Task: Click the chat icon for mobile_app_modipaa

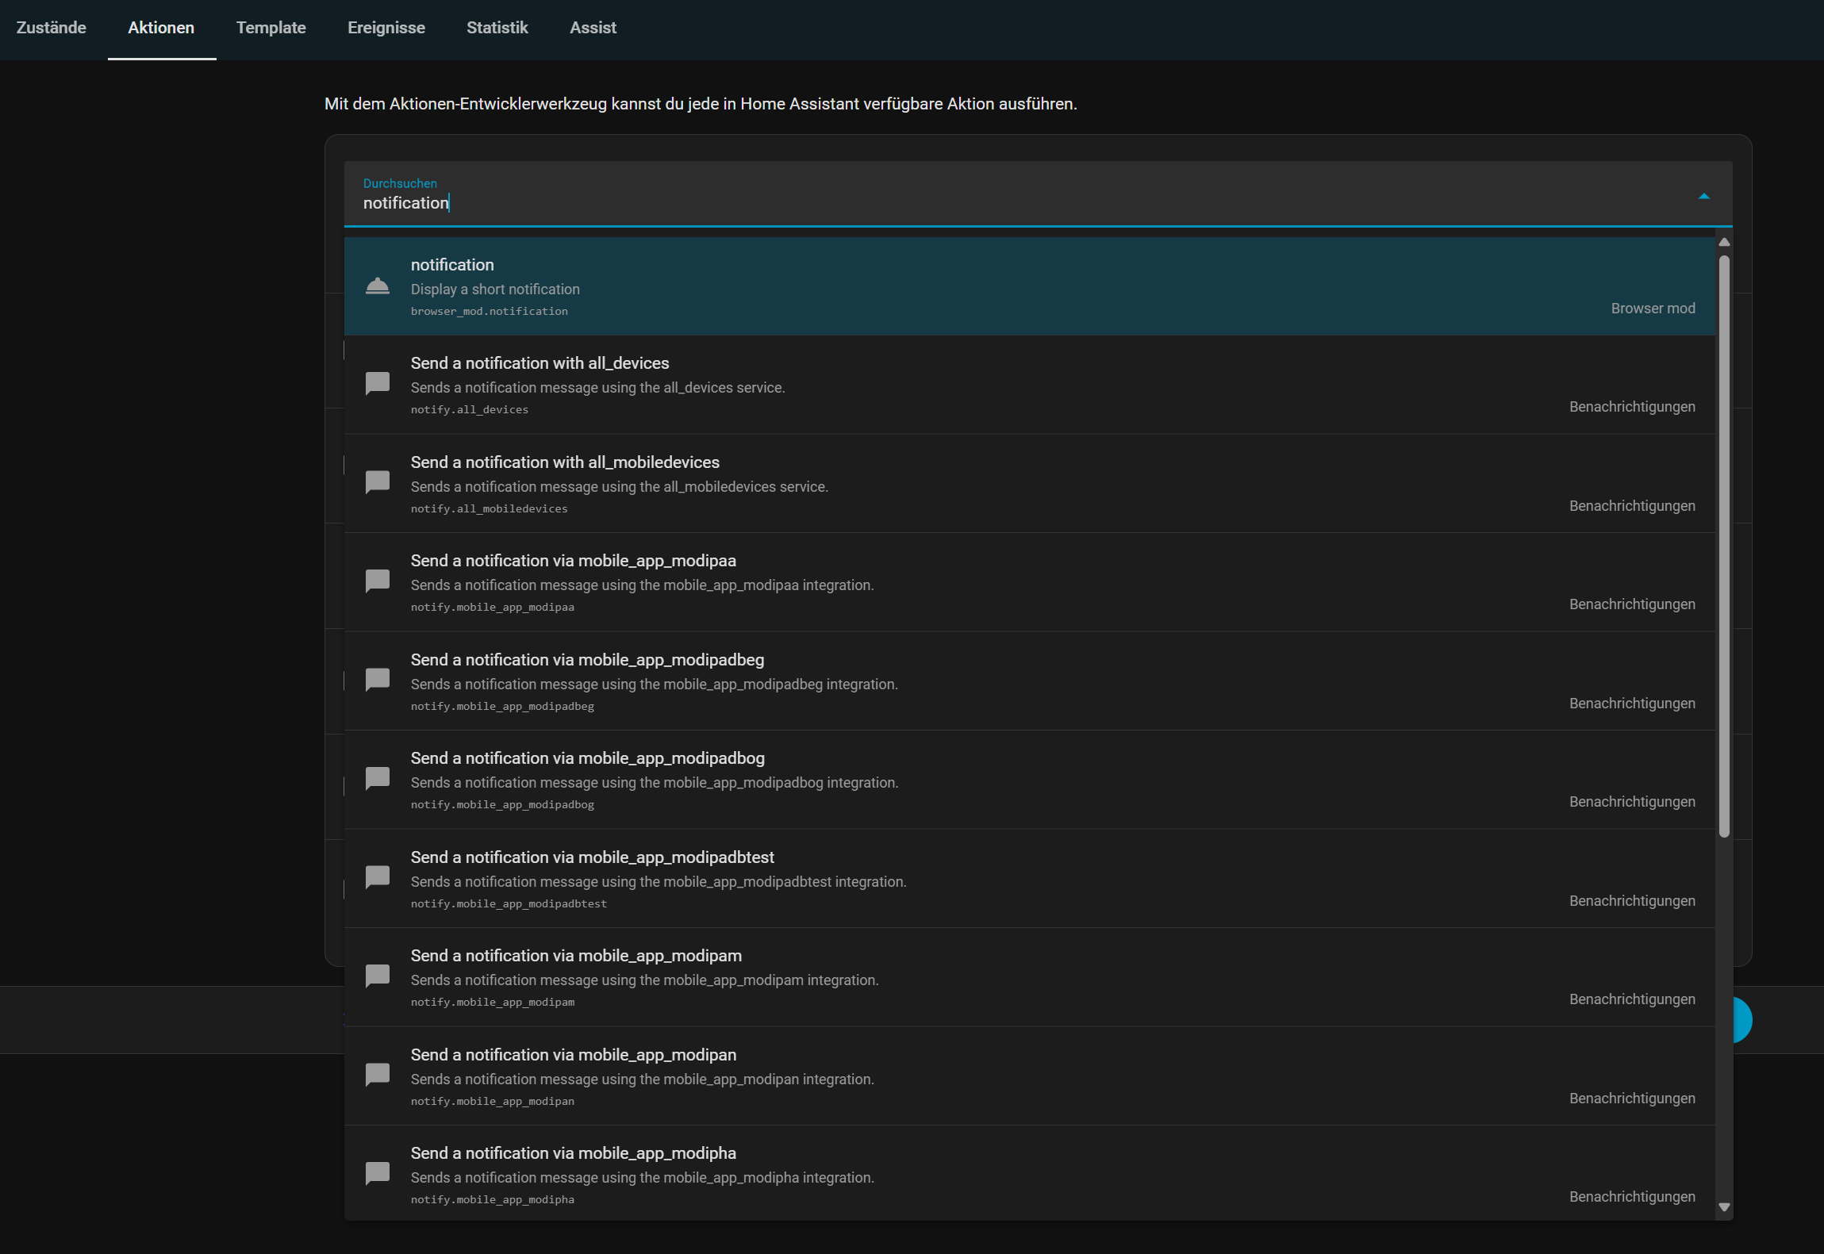Action: [x=378, y=581]
